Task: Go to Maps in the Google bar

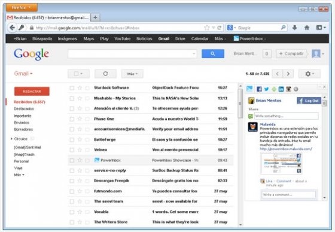Action: coord(89,39)
